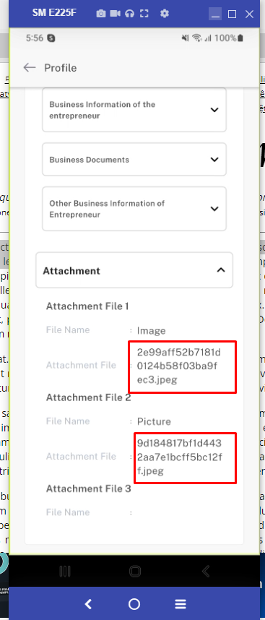Open attachment 9d184817bf1d4432aa7e1bcff5bc12ff.jpeg
This screenshot has height=620, width=265.
pos(180,457)
